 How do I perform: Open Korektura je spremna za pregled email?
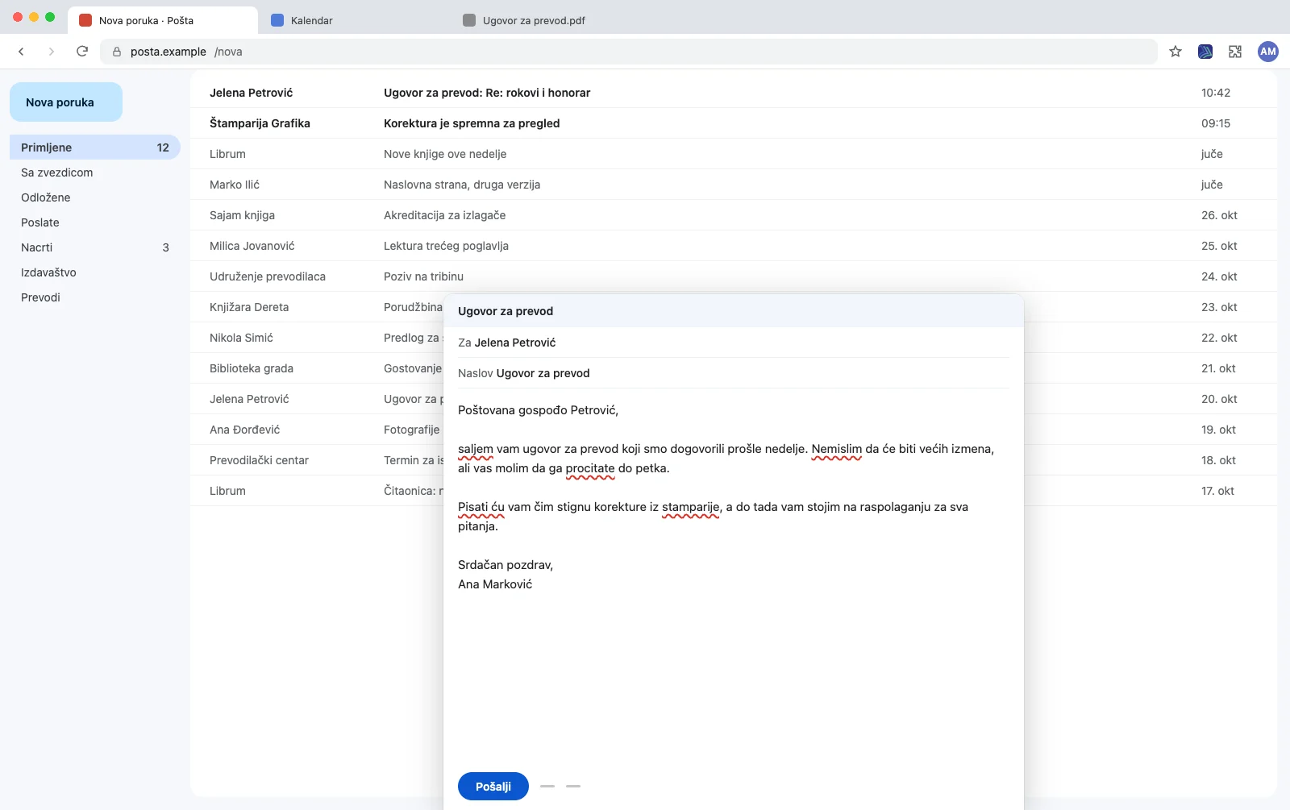click(734, 123)
